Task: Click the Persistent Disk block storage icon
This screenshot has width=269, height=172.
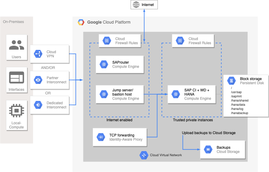Action: coord(231,81)
